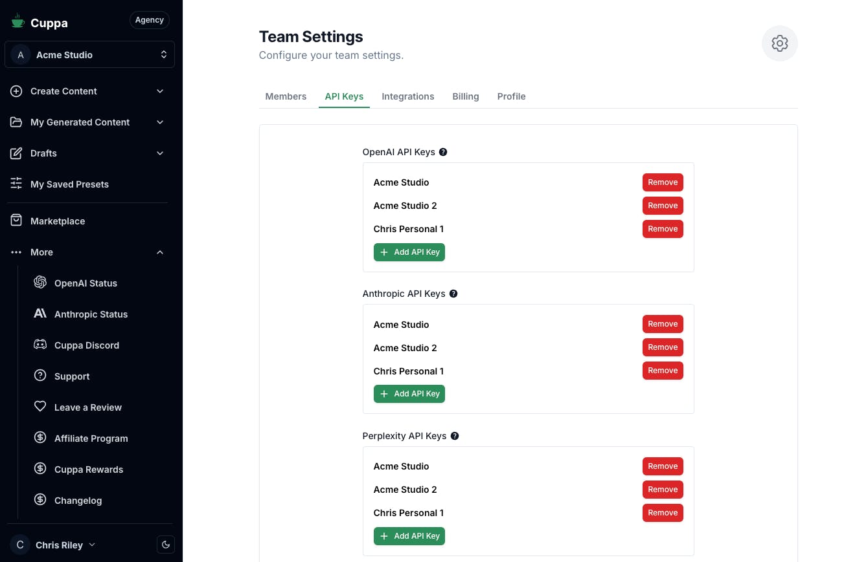868x562 pixels.
Task: Open the Anthropic Status page
Action: point(91,314)
